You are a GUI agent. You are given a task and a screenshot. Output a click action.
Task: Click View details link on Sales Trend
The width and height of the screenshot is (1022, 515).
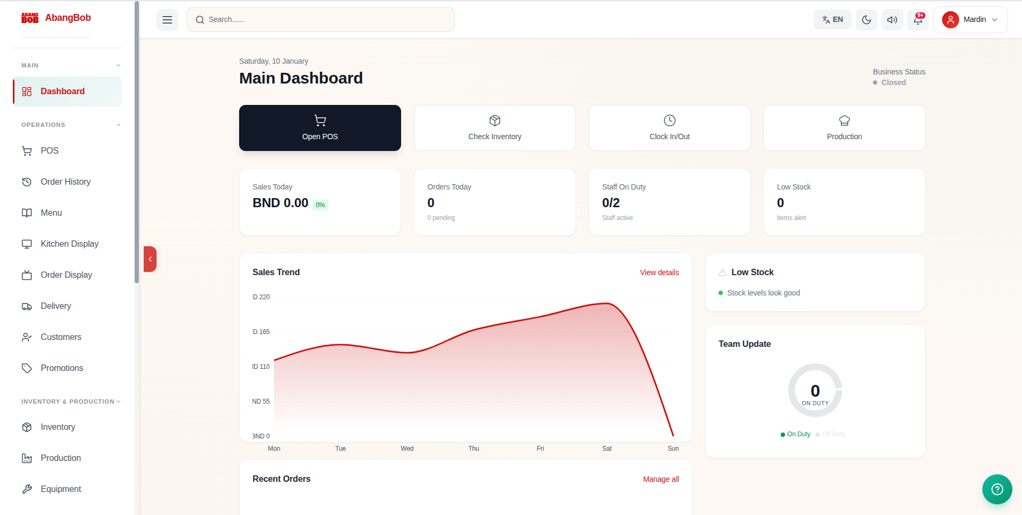point(659,272)
